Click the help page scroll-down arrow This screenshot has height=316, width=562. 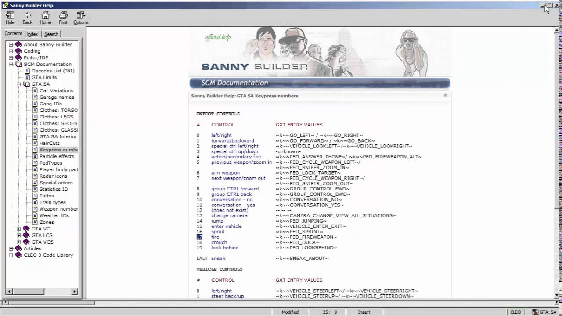click(557, 295)
